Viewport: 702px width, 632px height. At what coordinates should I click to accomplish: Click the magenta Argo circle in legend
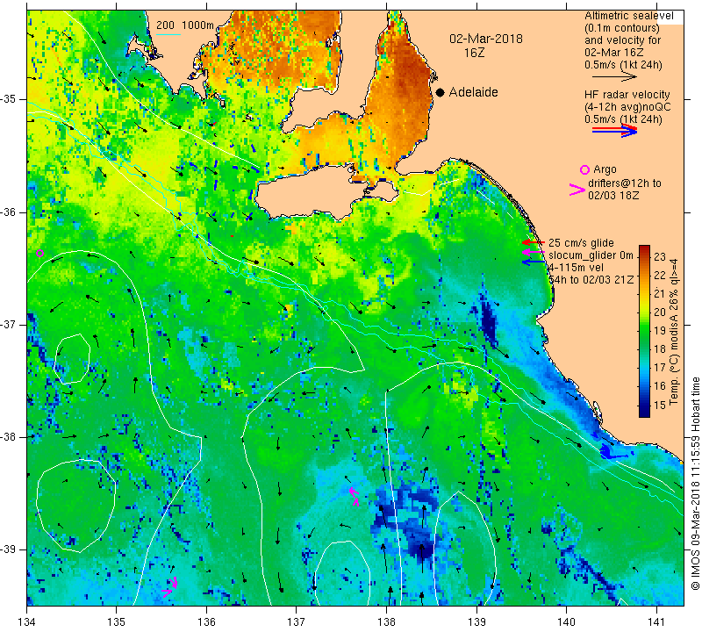[x=584, y=169]
